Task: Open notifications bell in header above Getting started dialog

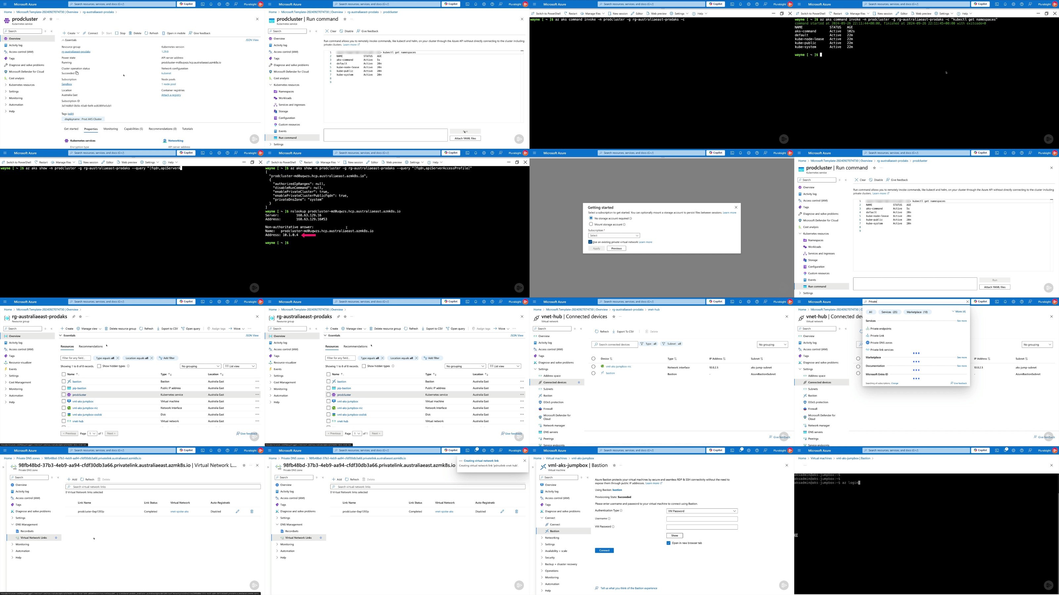Action: point(740,153)
